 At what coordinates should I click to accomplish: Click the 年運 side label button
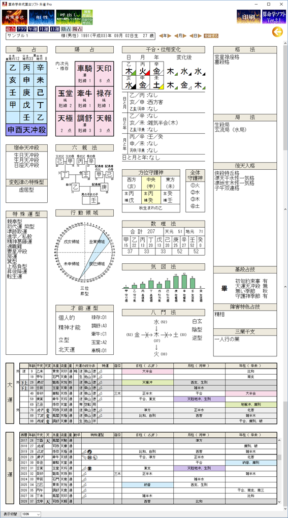point(10,468)
